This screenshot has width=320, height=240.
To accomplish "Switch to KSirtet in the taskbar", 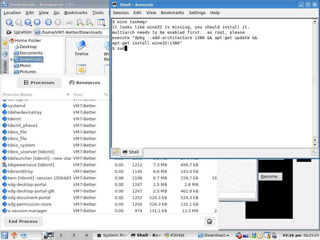I will pyautogui.click(x=174, y=235).
